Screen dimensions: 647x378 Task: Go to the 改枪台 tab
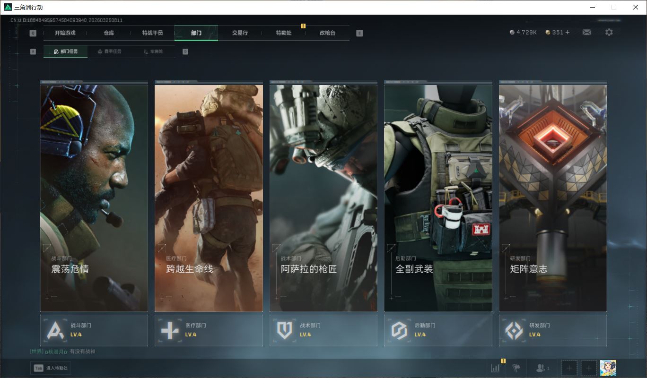327,33
